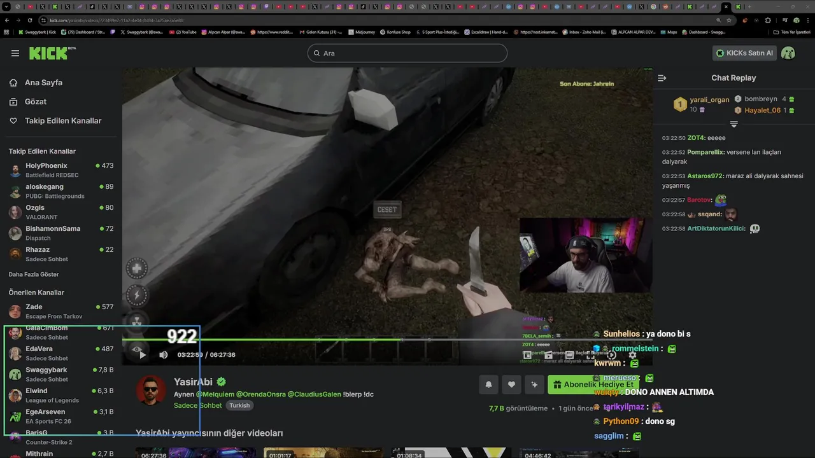
Task: Collapse the Chat Replay panel with arrow icon
Action: click(x=662, y=78)
